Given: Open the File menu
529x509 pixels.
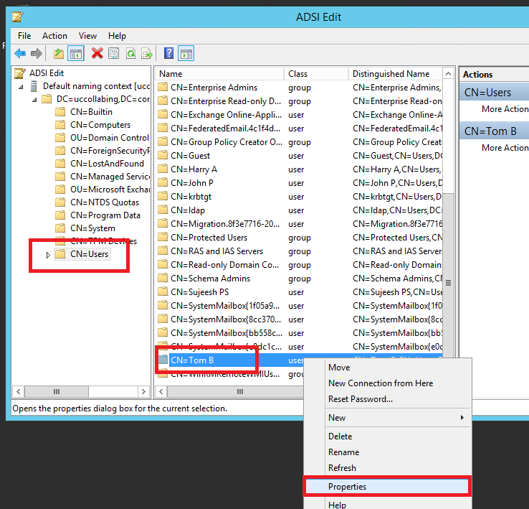Looking at the screenshot, I should pos(24,36).
